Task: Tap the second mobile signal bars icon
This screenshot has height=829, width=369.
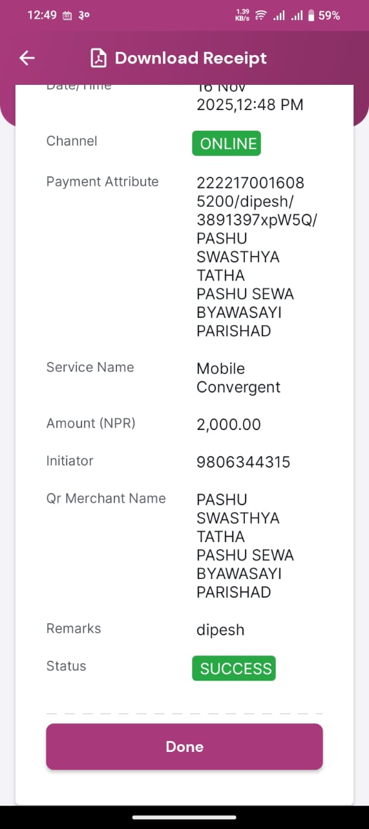Action: click(297, 15)
